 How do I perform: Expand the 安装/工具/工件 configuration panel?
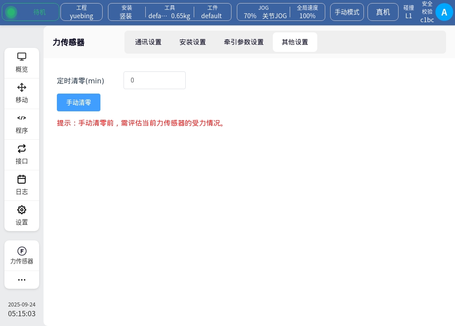[x=170, y=12]
